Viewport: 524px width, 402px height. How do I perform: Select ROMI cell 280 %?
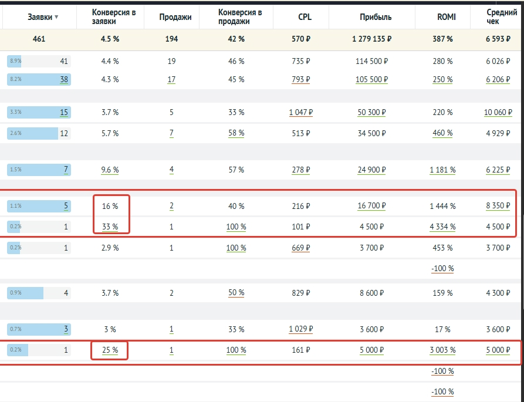pos(442,61)
